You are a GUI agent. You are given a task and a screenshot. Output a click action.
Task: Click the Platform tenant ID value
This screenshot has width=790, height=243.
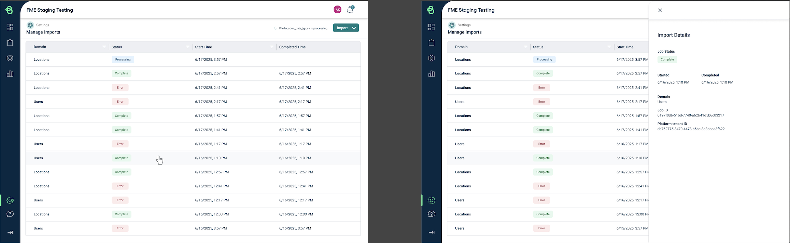click(691, 129)
